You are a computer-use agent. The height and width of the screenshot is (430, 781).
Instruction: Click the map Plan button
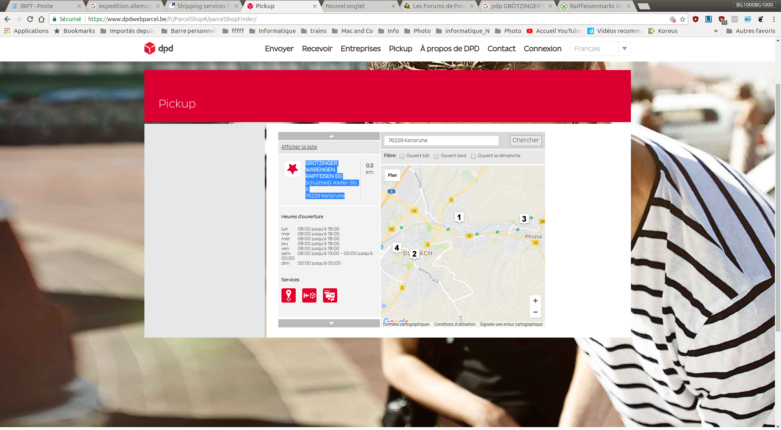[x=393, y=176]
